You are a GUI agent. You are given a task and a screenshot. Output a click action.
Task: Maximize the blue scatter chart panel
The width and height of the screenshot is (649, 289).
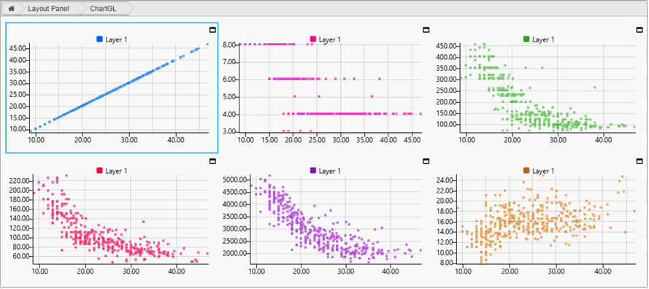212,29
